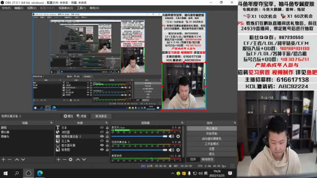Adjust the 视频采集设备 2 volume slider

point(139,150)
